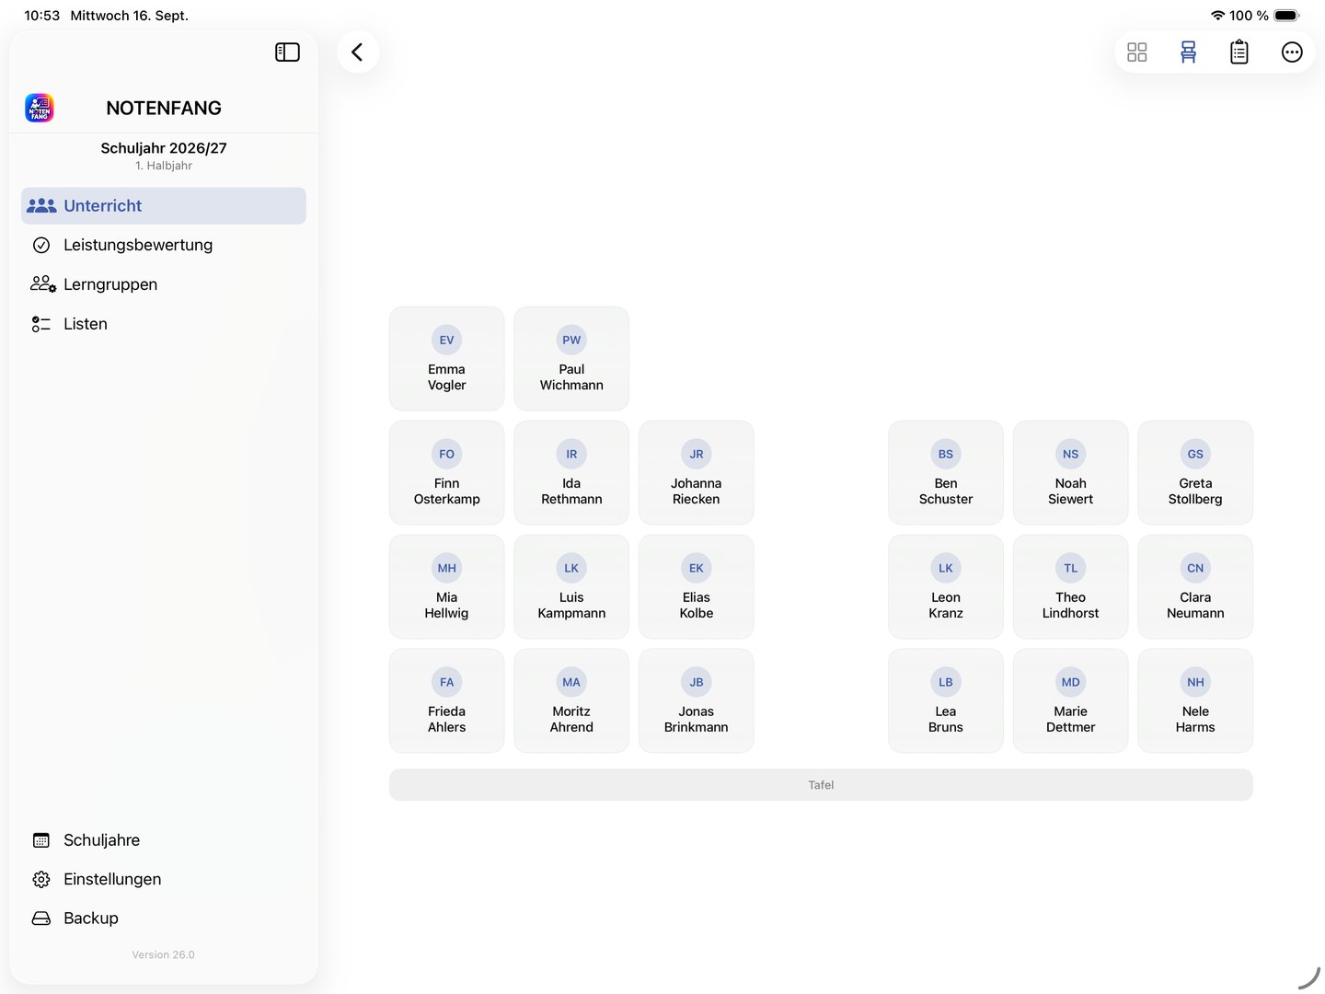Open Listen in the sidebar
Viewport: 1325px width, 994px height.
tap(164, 324)
